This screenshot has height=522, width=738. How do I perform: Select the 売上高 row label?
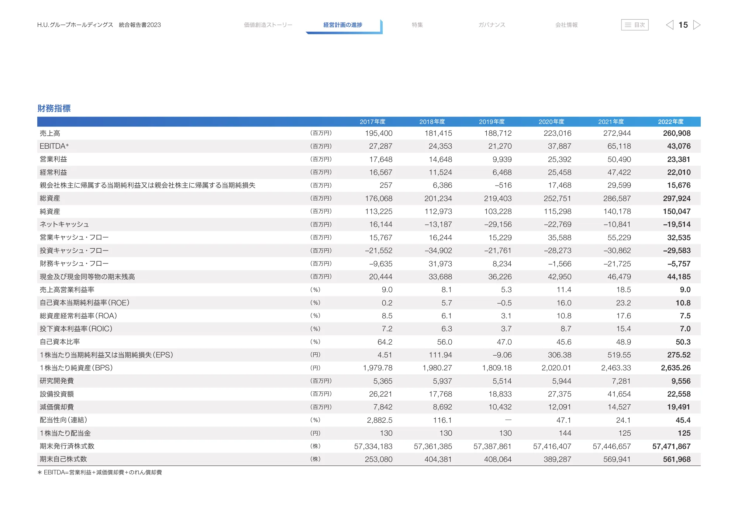click(x=50, y=133)
